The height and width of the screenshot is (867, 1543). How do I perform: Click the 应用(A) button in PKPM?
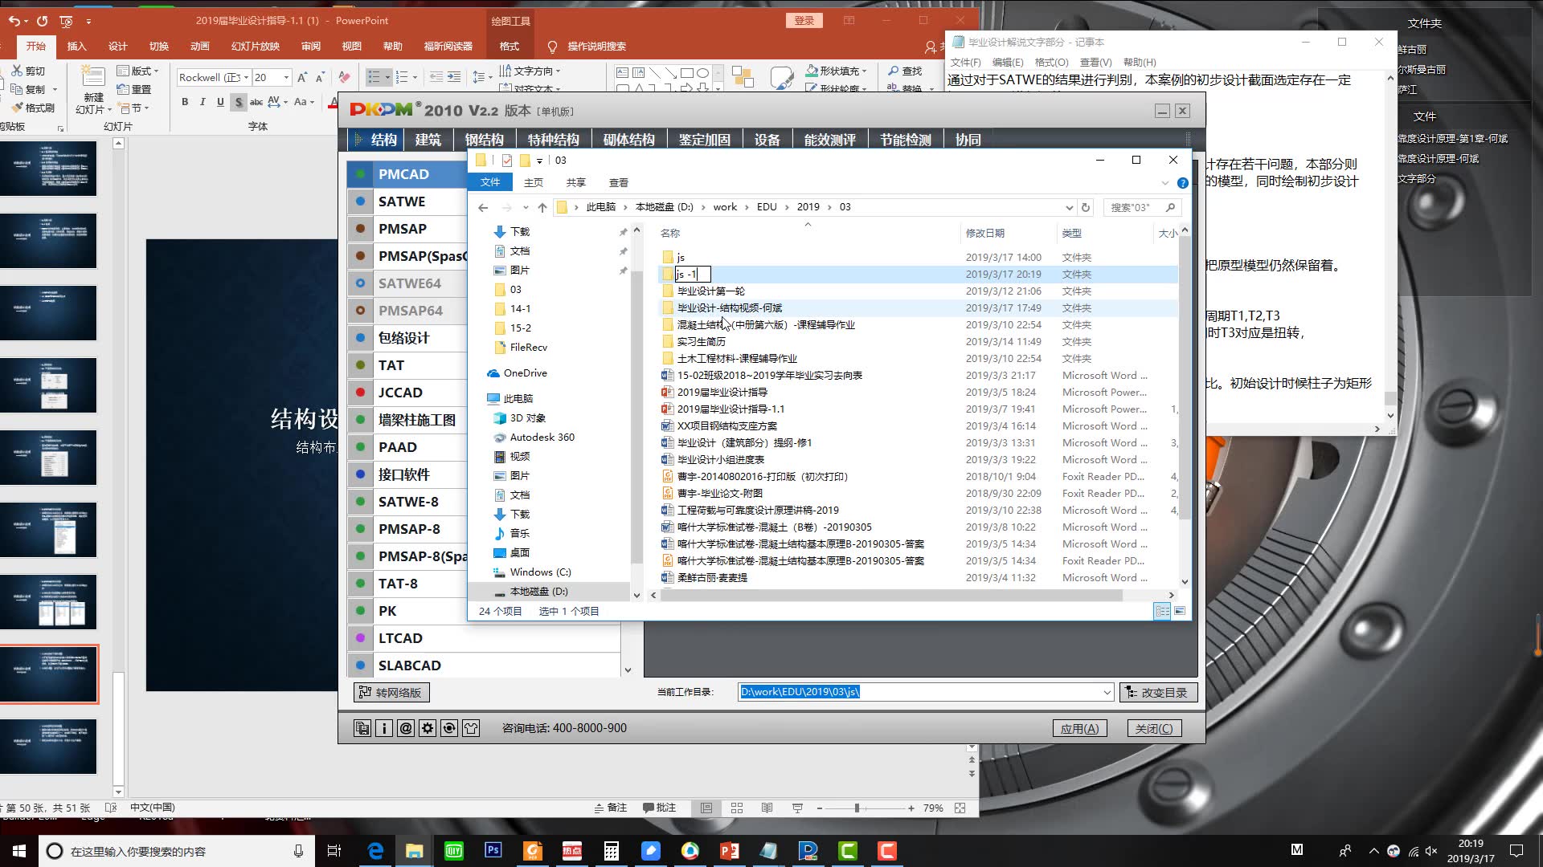coord(1079,728)
